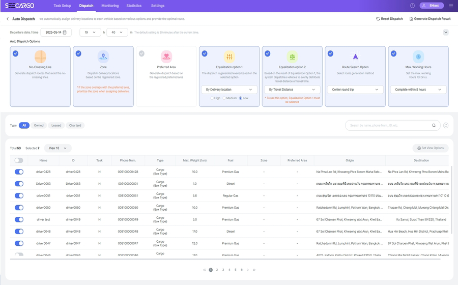Click Reset Dispatch
The width and height of the screenshot is (458, 285).
pos(389,19)
